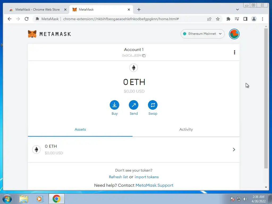Open the Chrome extensions puzzle icon
272x204 pixels.
[228, 19]
